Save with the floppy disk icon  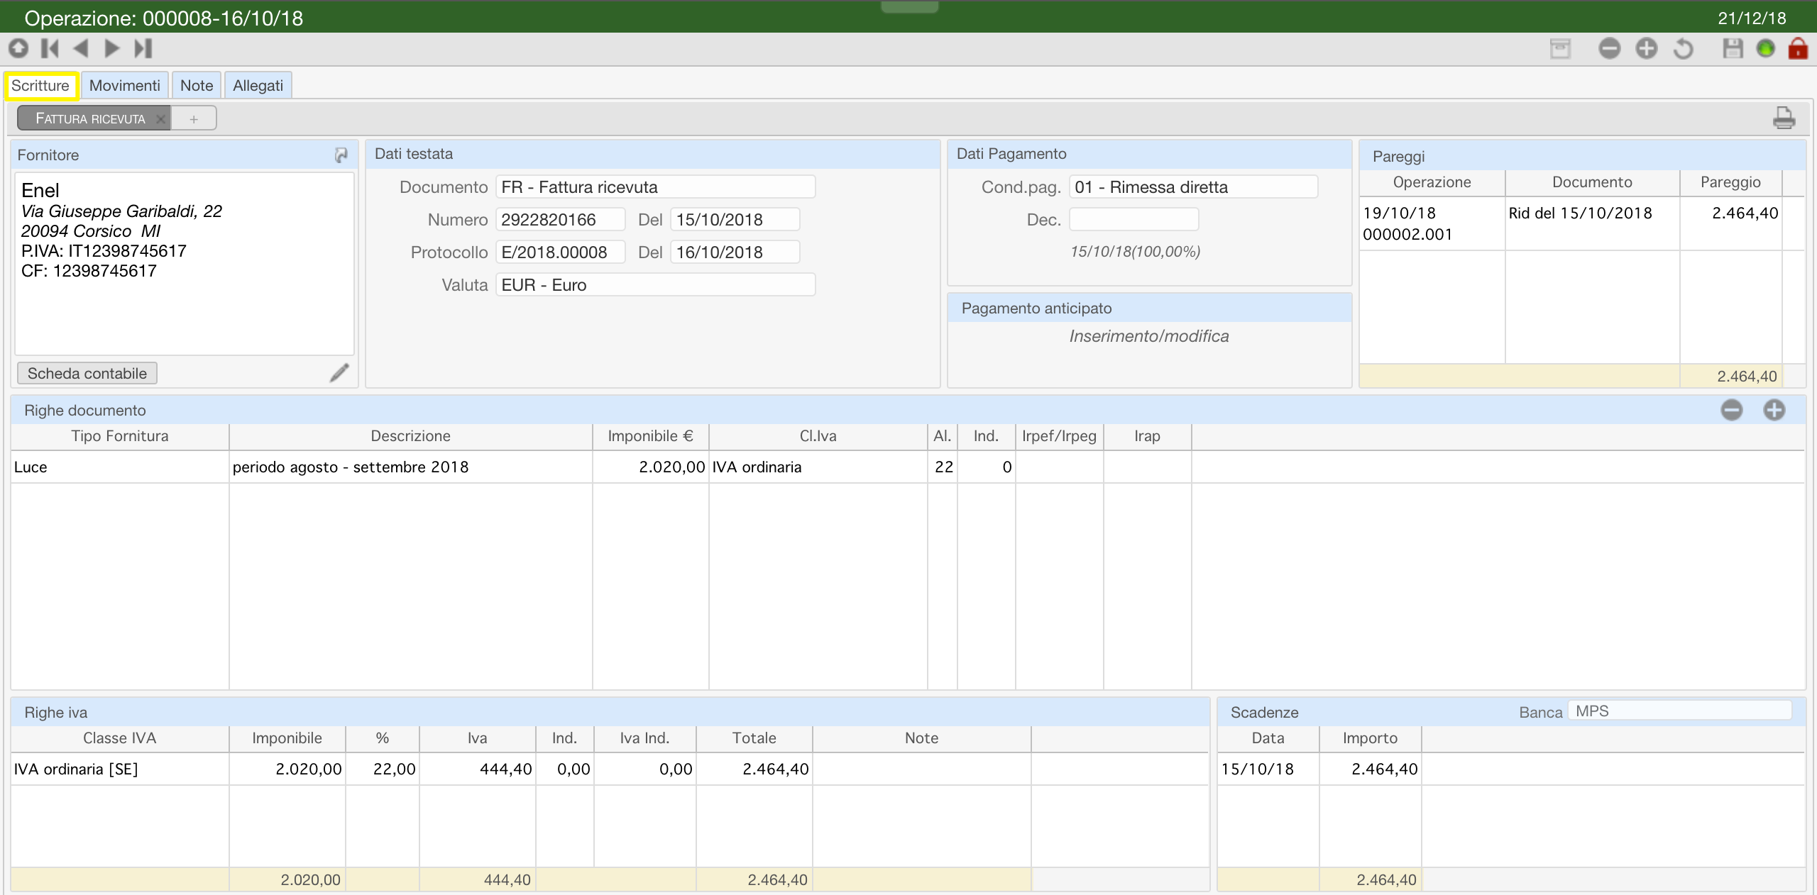click(1733, 48)
